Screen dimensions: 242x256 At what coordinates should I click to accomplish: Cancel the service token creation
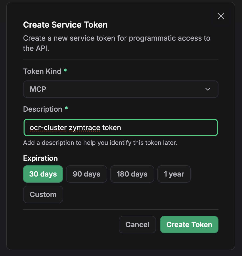point(137,224)
